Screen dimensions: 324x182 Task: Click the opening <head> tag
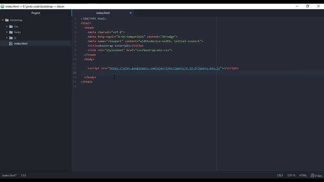[x=89, y=28]
